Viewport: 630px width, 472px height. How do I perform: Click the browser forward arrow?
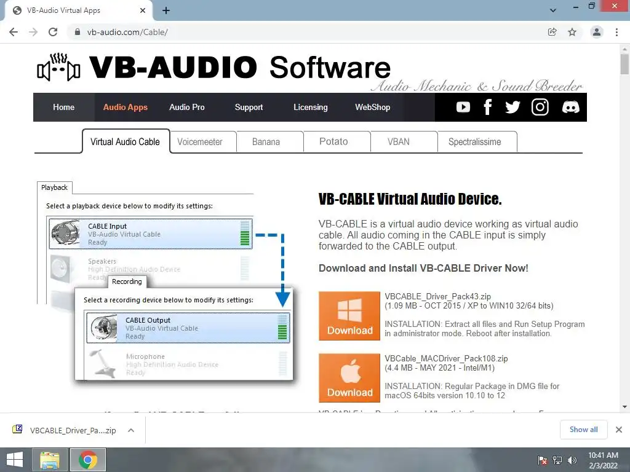pos(33,32)
